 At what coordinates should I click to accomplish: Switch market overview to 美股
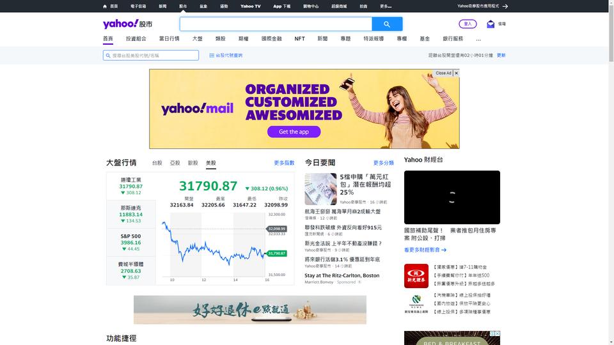coord(210,163)
